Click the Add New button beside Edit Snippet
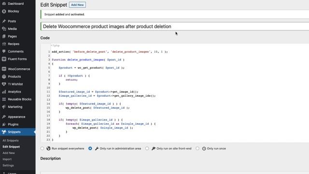 click(77, 5)
